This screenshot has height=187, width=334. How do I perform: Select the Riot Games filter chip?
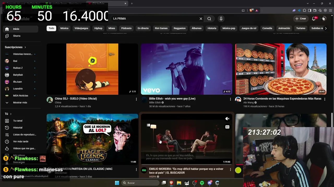(x=161, y=28)
